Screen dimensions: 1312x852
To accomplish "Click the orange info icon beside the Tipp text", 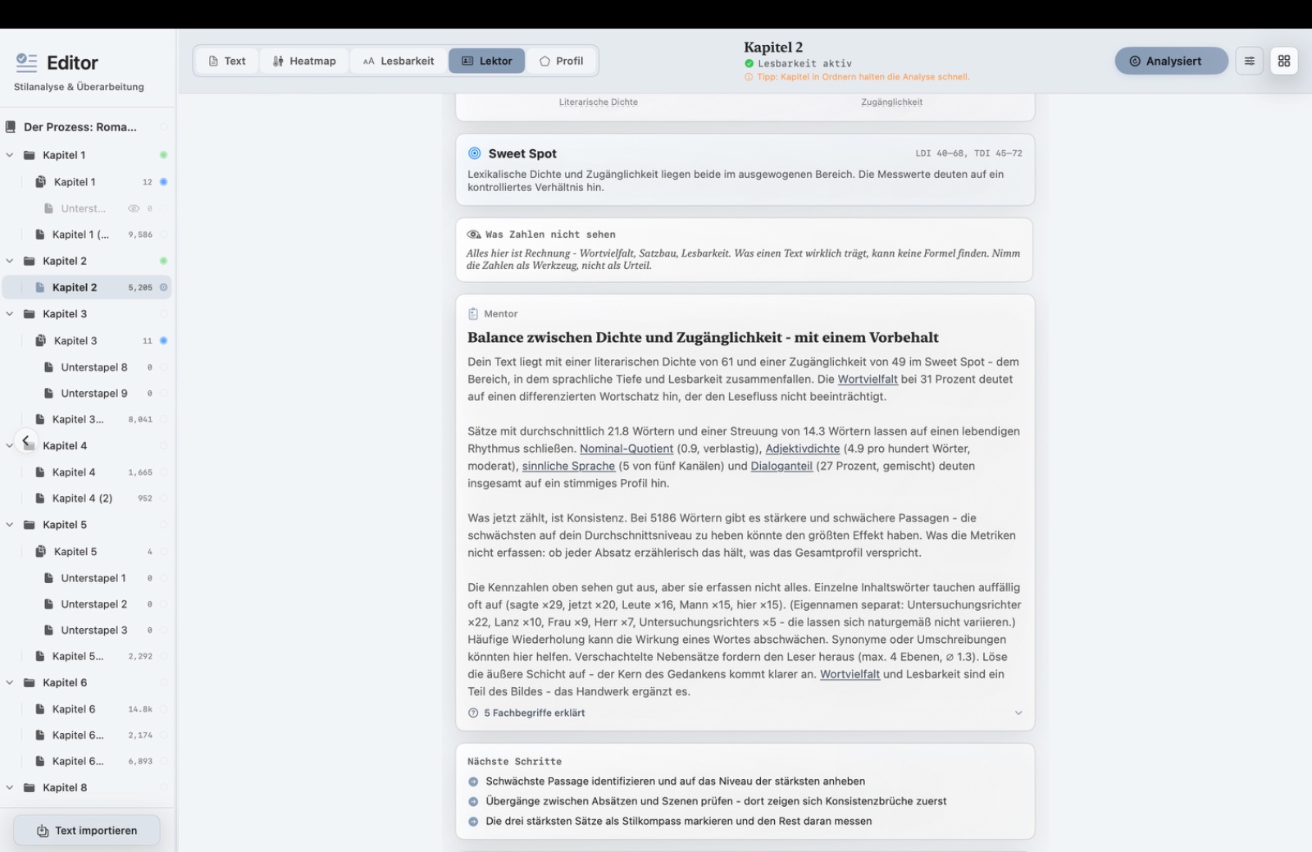I will [749, 77].
